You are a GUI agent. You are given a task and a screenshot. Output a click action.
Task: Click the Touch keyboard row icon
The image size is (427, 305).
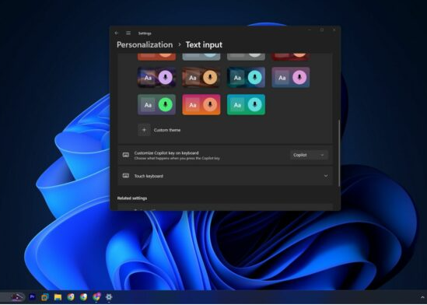pyautogui.click(x=126, y=176)
